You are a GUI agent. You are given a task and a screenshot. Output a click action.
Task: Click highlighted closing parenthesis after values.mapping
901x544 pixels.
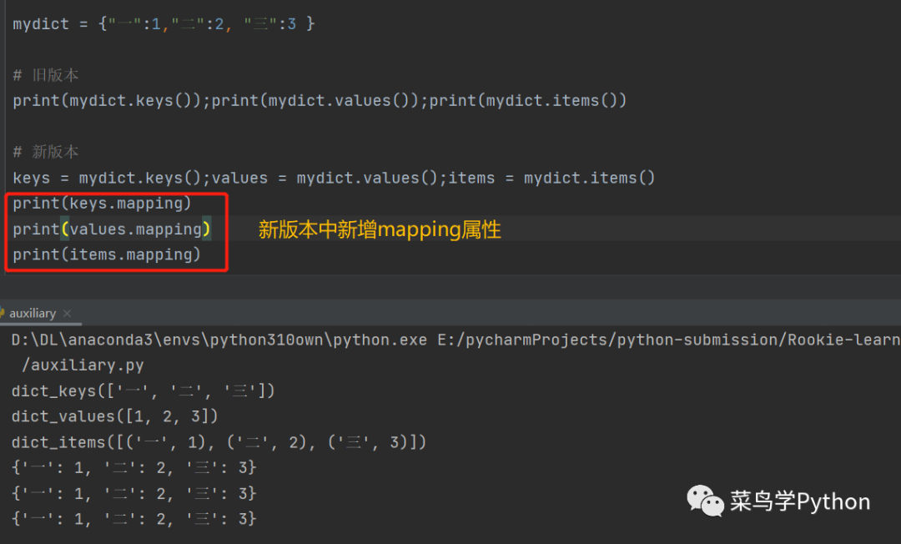(207, 229)
